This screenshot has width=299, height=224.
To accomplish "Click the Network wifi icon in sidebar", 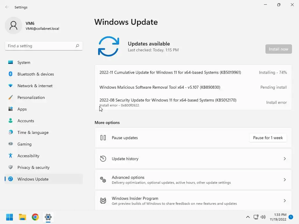I will coord(11,86).
